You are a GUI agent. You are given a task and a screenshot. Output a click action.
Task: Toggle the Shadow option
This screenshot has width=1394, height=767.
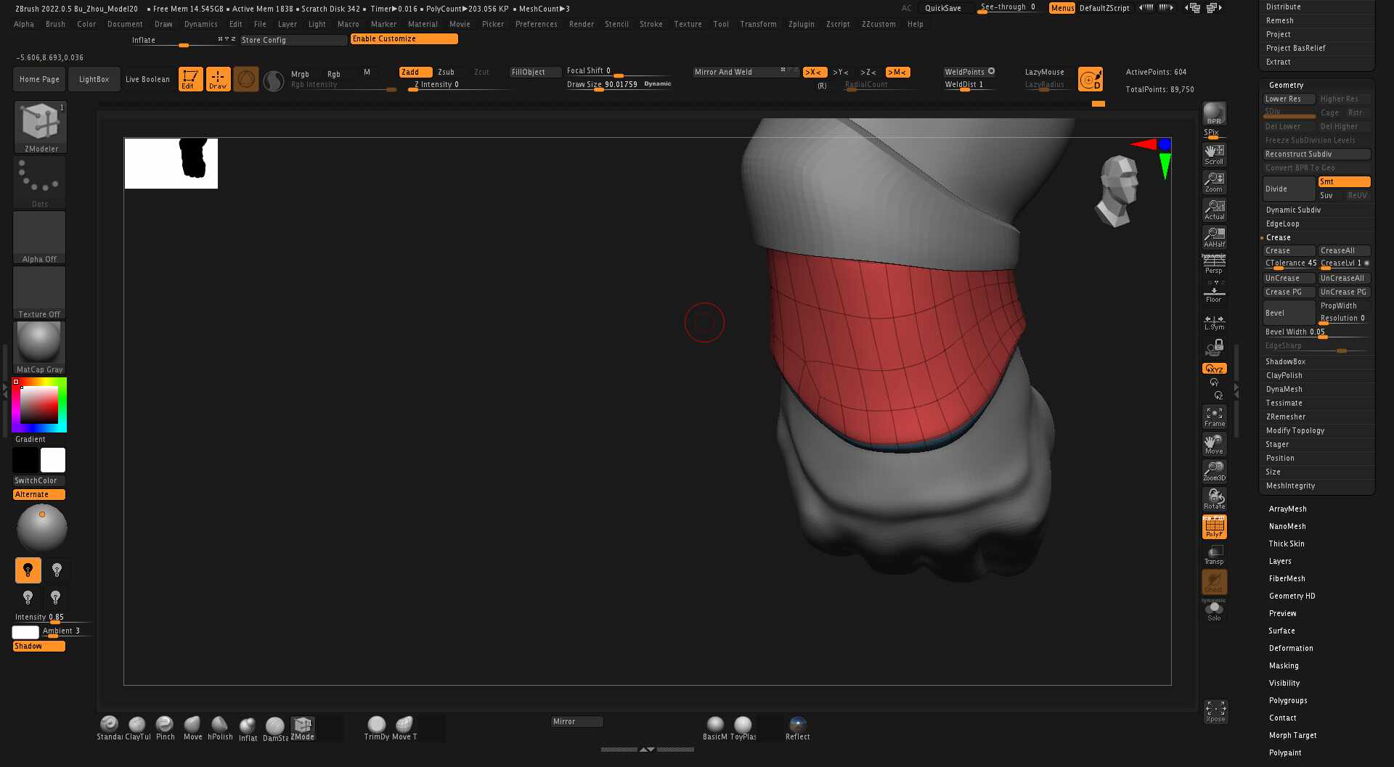39,646
